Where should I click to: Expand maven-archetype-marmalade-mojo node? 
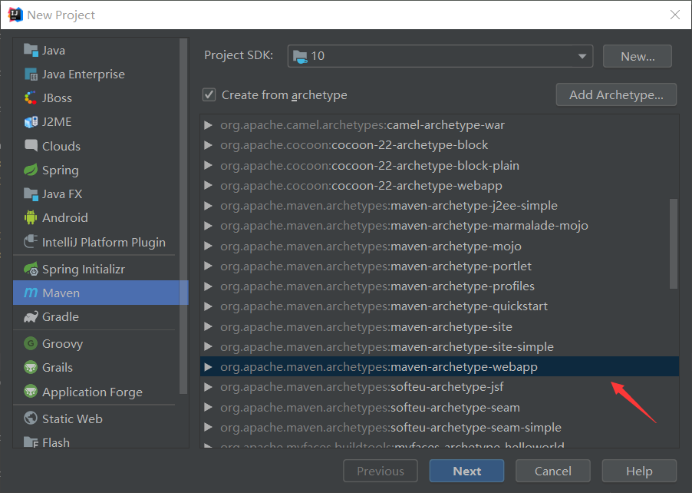coord(209,226)
